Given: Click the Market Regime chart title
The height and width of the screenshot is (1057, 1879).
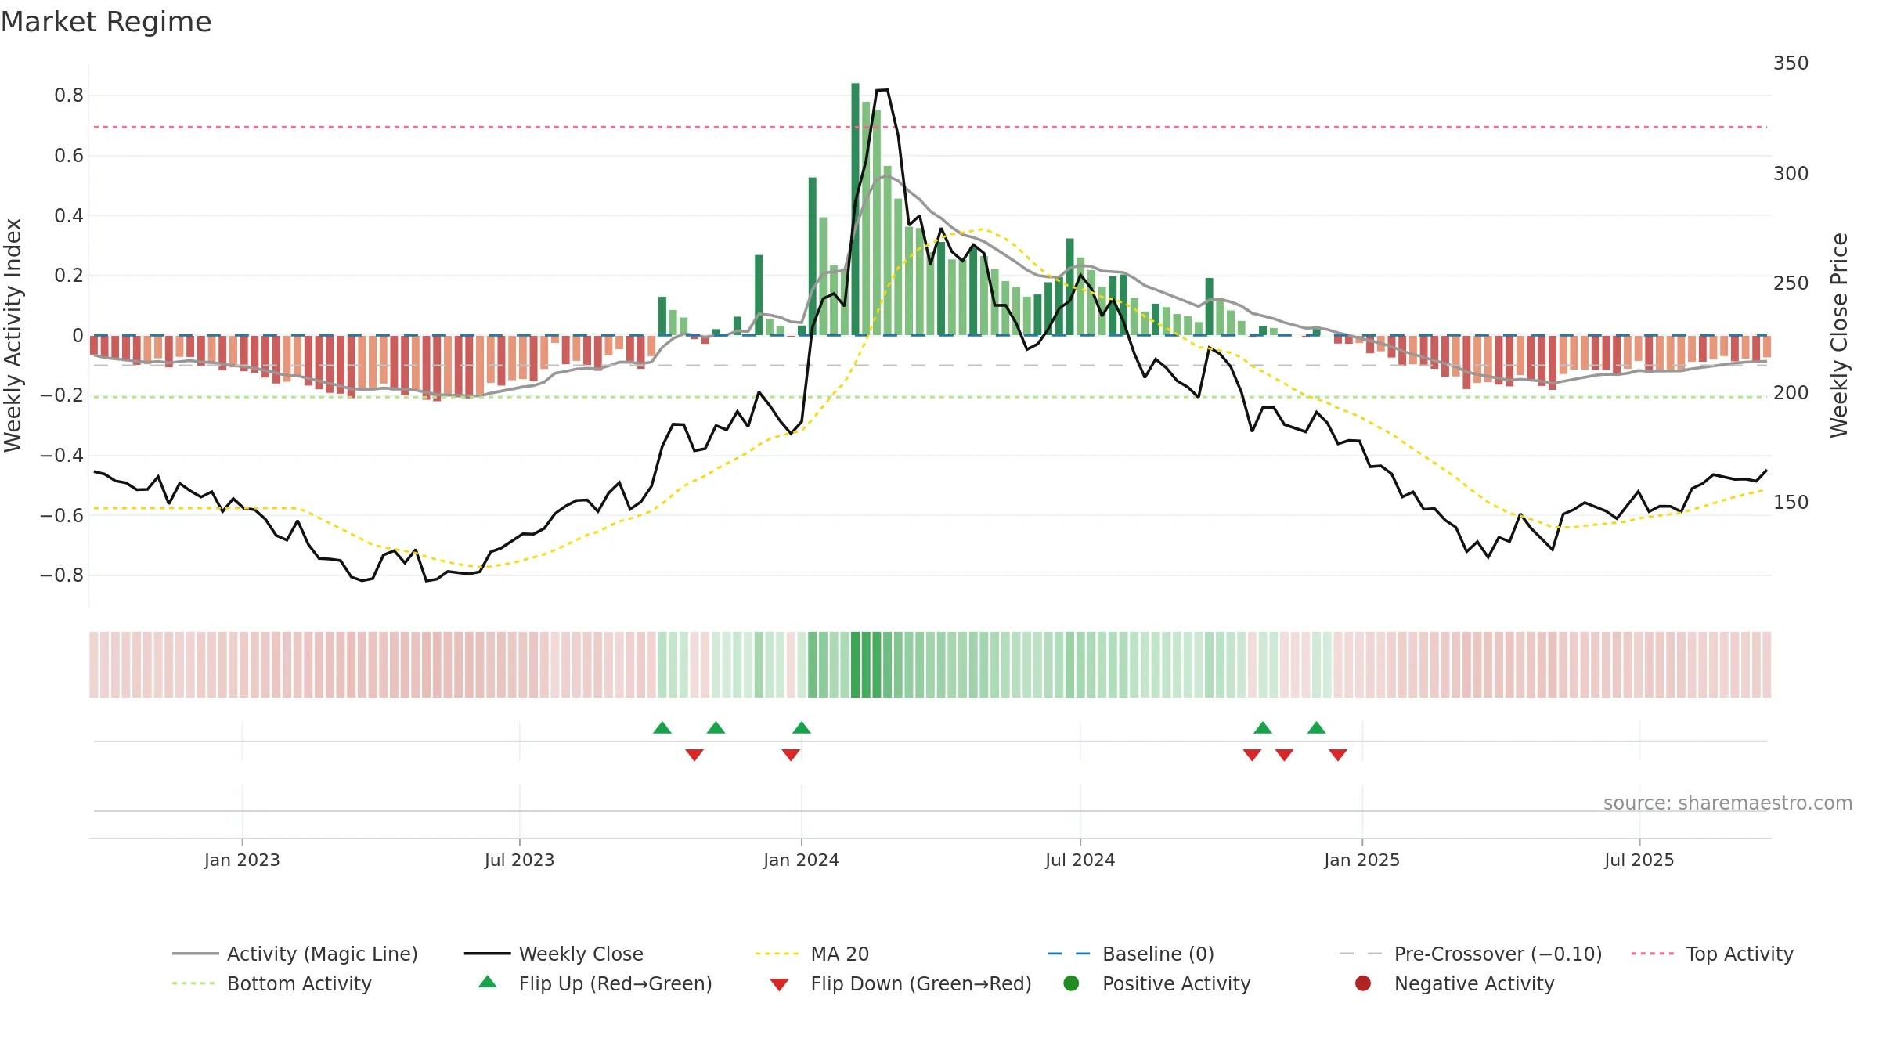Looking at the screenshot, I should (x=106, y=22).
